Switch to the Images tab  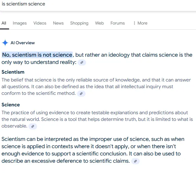tap(20, 23)
